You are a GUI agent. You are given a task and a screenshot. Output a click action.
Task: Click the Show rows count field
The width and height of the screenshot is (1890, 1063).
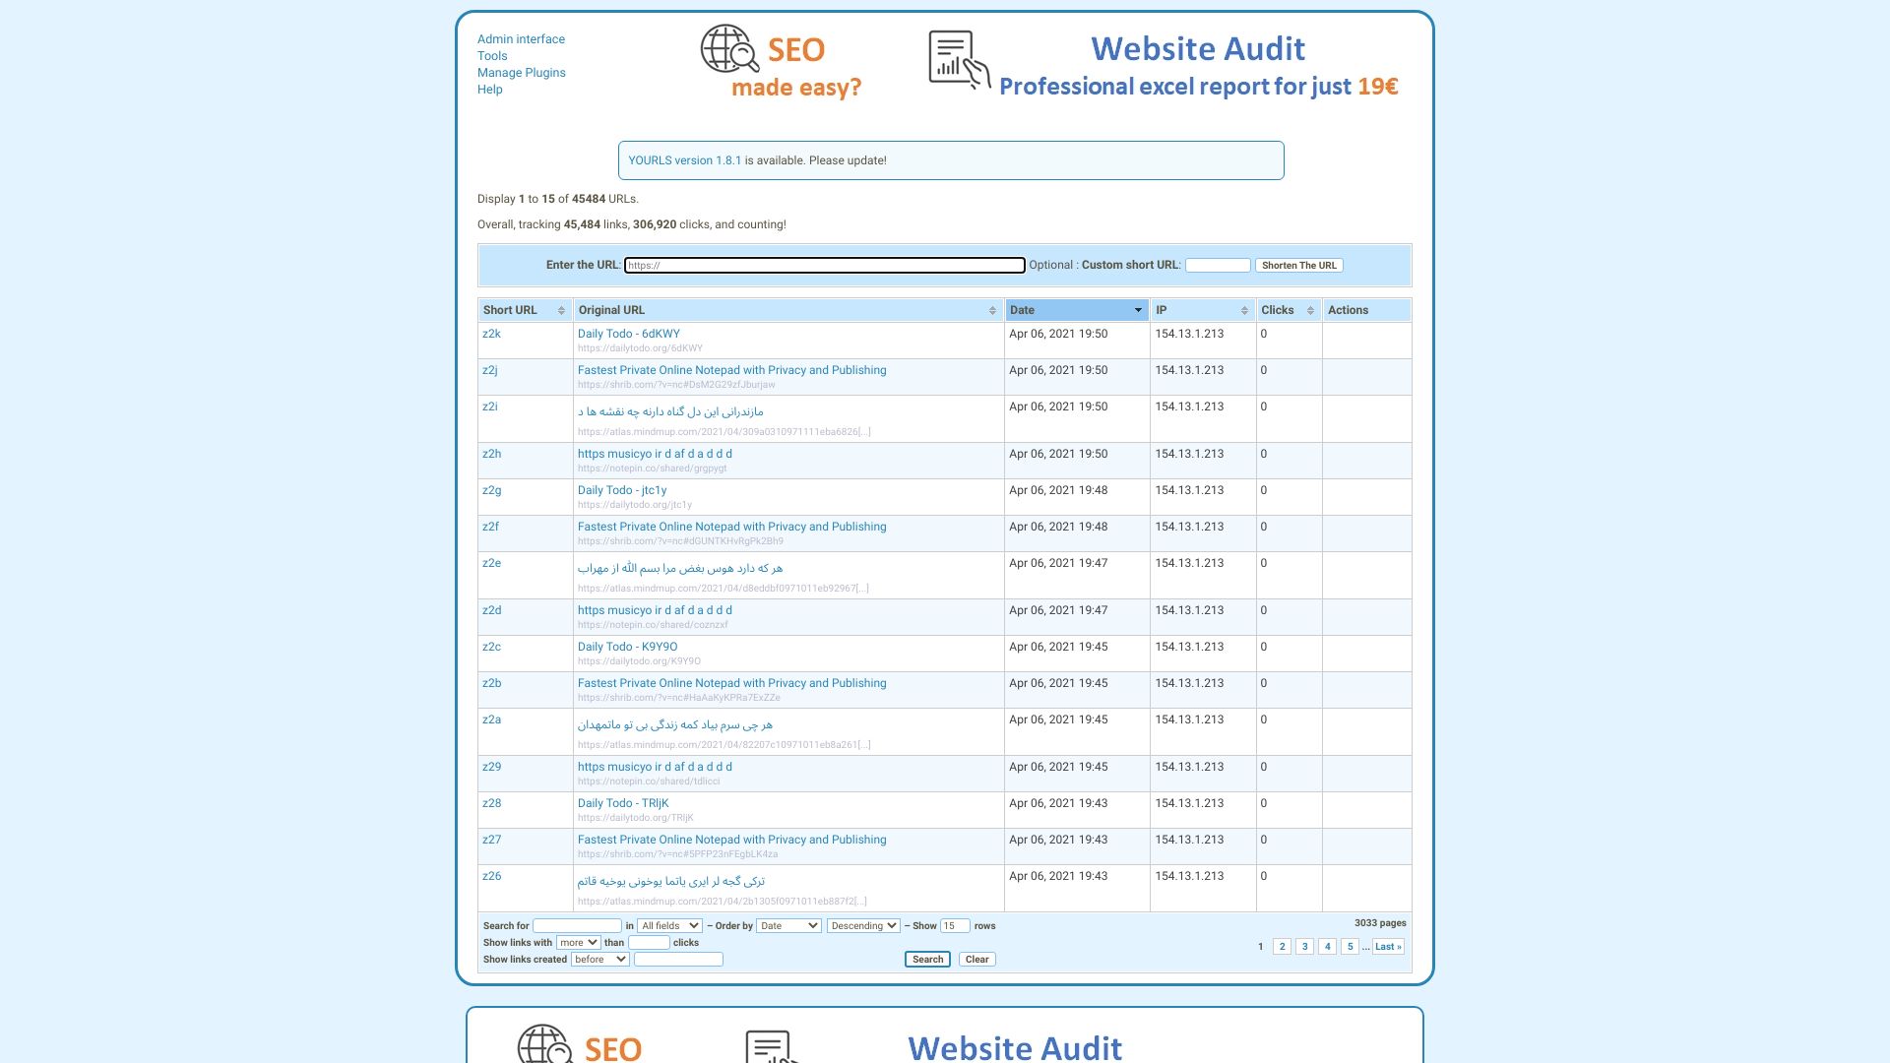[x=955, y=926]
